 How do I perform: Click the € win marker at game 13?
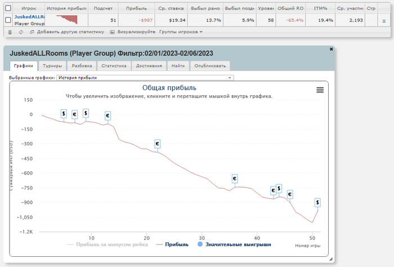click(108, 115)
